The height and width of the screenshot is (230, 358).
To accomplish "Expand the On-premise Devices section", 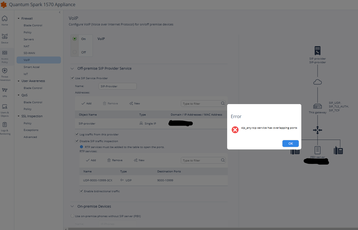I will point(72,206).
